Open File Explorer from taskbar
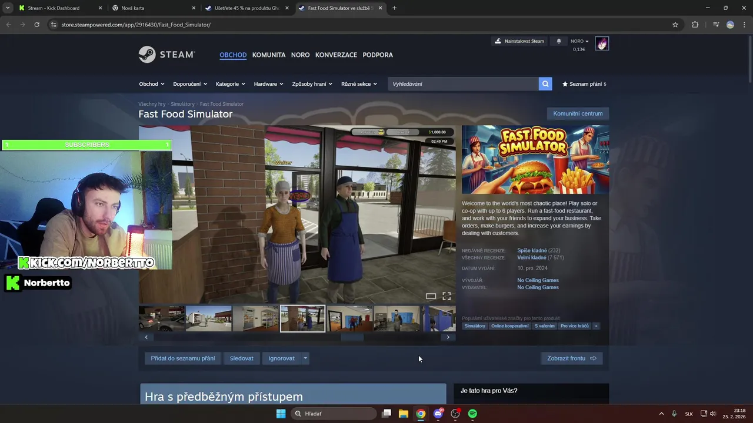The width and height of the screenshot is (753, 423). tap(403, 414)
